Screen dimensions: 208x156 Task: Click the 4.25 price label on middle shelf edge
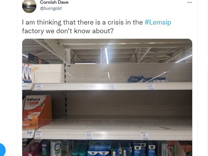coord(89,136)
